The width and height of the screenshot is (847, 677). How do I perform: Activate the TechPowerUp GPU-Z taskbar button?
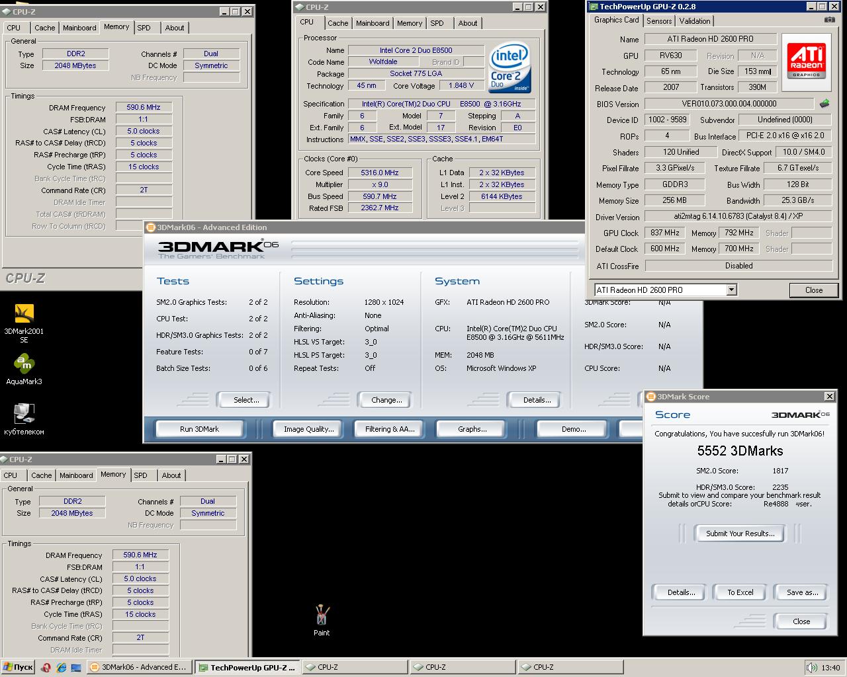point(247,668)
